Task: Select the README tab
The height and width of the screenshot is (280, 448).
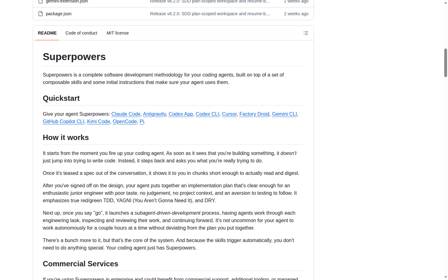Action: [47, 33]
